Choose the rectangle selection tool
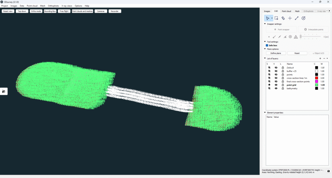Viewport: 332px width, 178px height. tap(276, 18)
